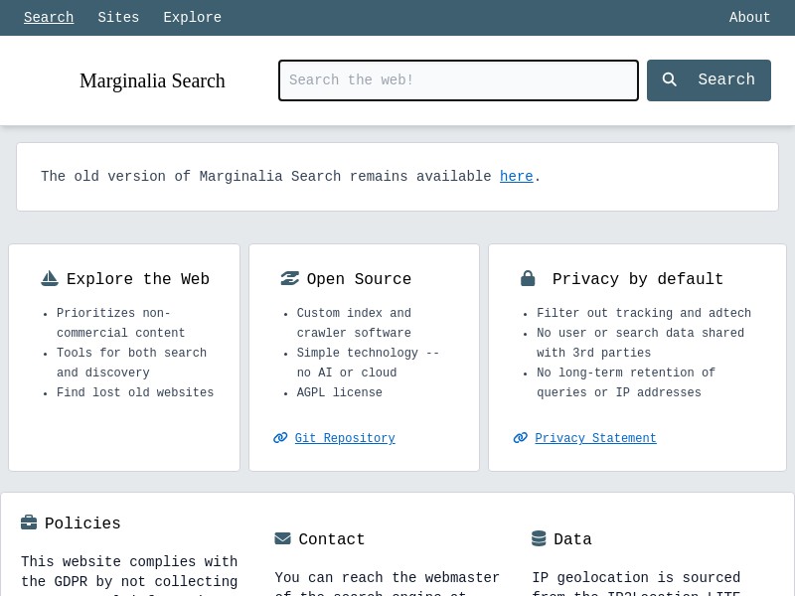Click the "Privacy by default" heading
795x596 pixels.
[638, 279]
